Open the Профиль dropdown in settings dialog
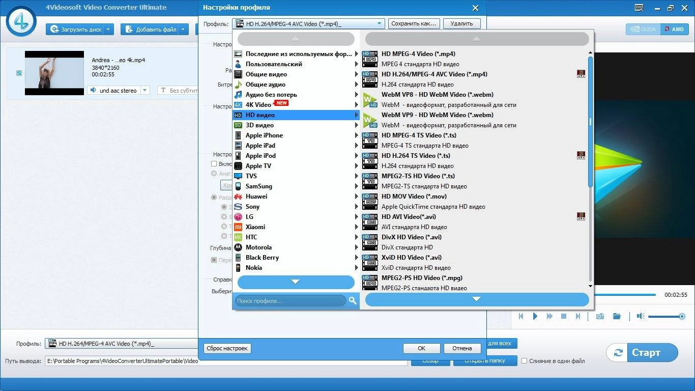Screen dimensions: 695x391 [308, 23]
